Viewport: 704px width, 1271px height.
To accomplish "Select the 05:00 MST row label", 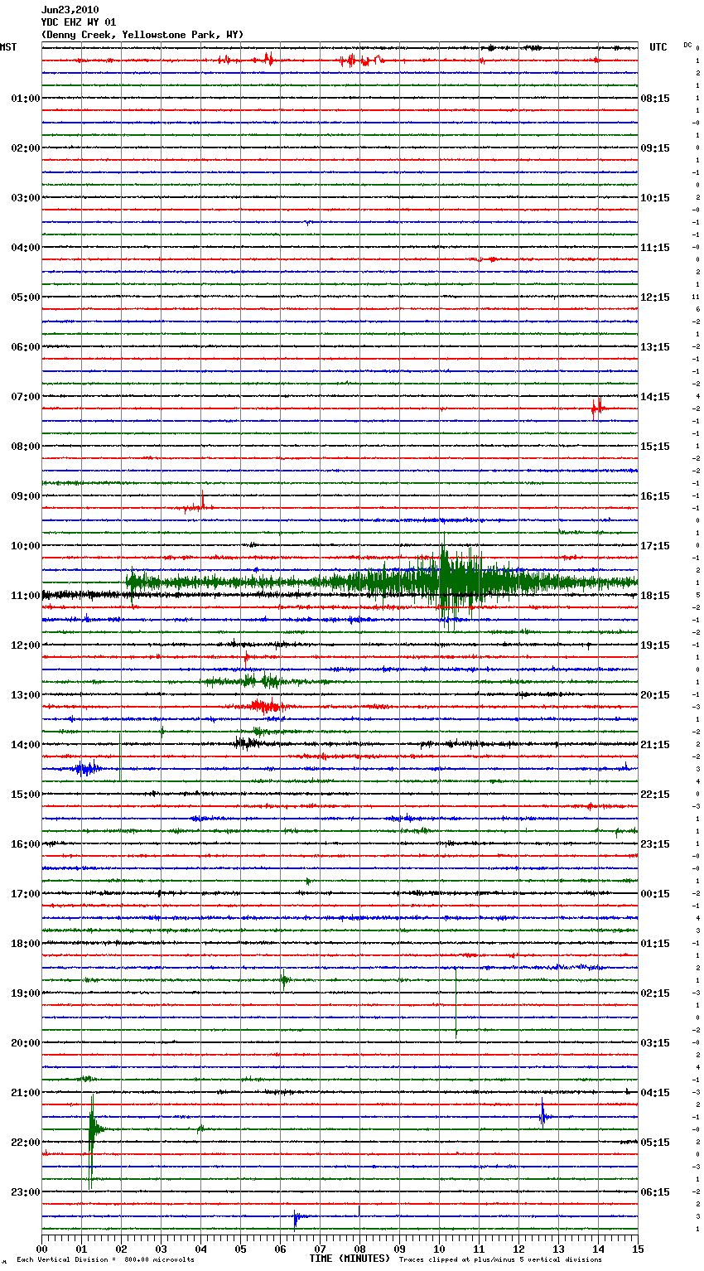I will [26, 297].
